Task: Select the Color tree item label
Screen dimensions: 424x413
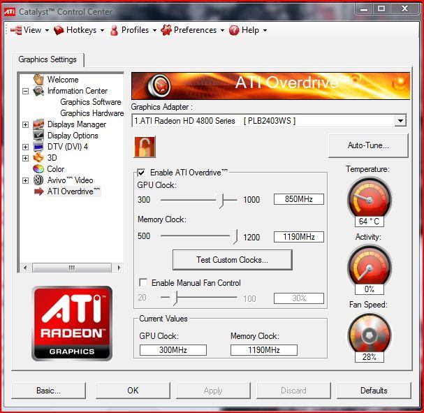Action: (56, 169)
